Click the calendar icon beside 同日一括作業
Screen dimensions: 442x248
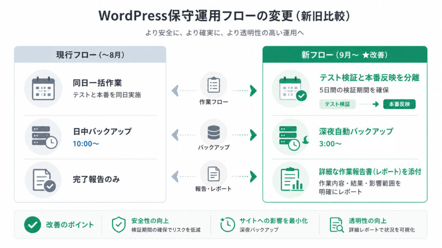43,89
